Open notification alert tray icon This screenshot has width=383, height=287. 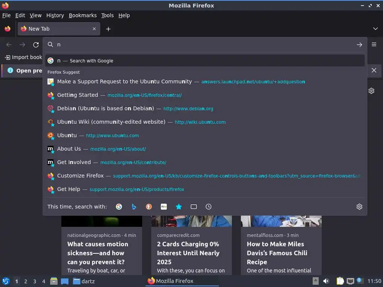coord(360,281)
